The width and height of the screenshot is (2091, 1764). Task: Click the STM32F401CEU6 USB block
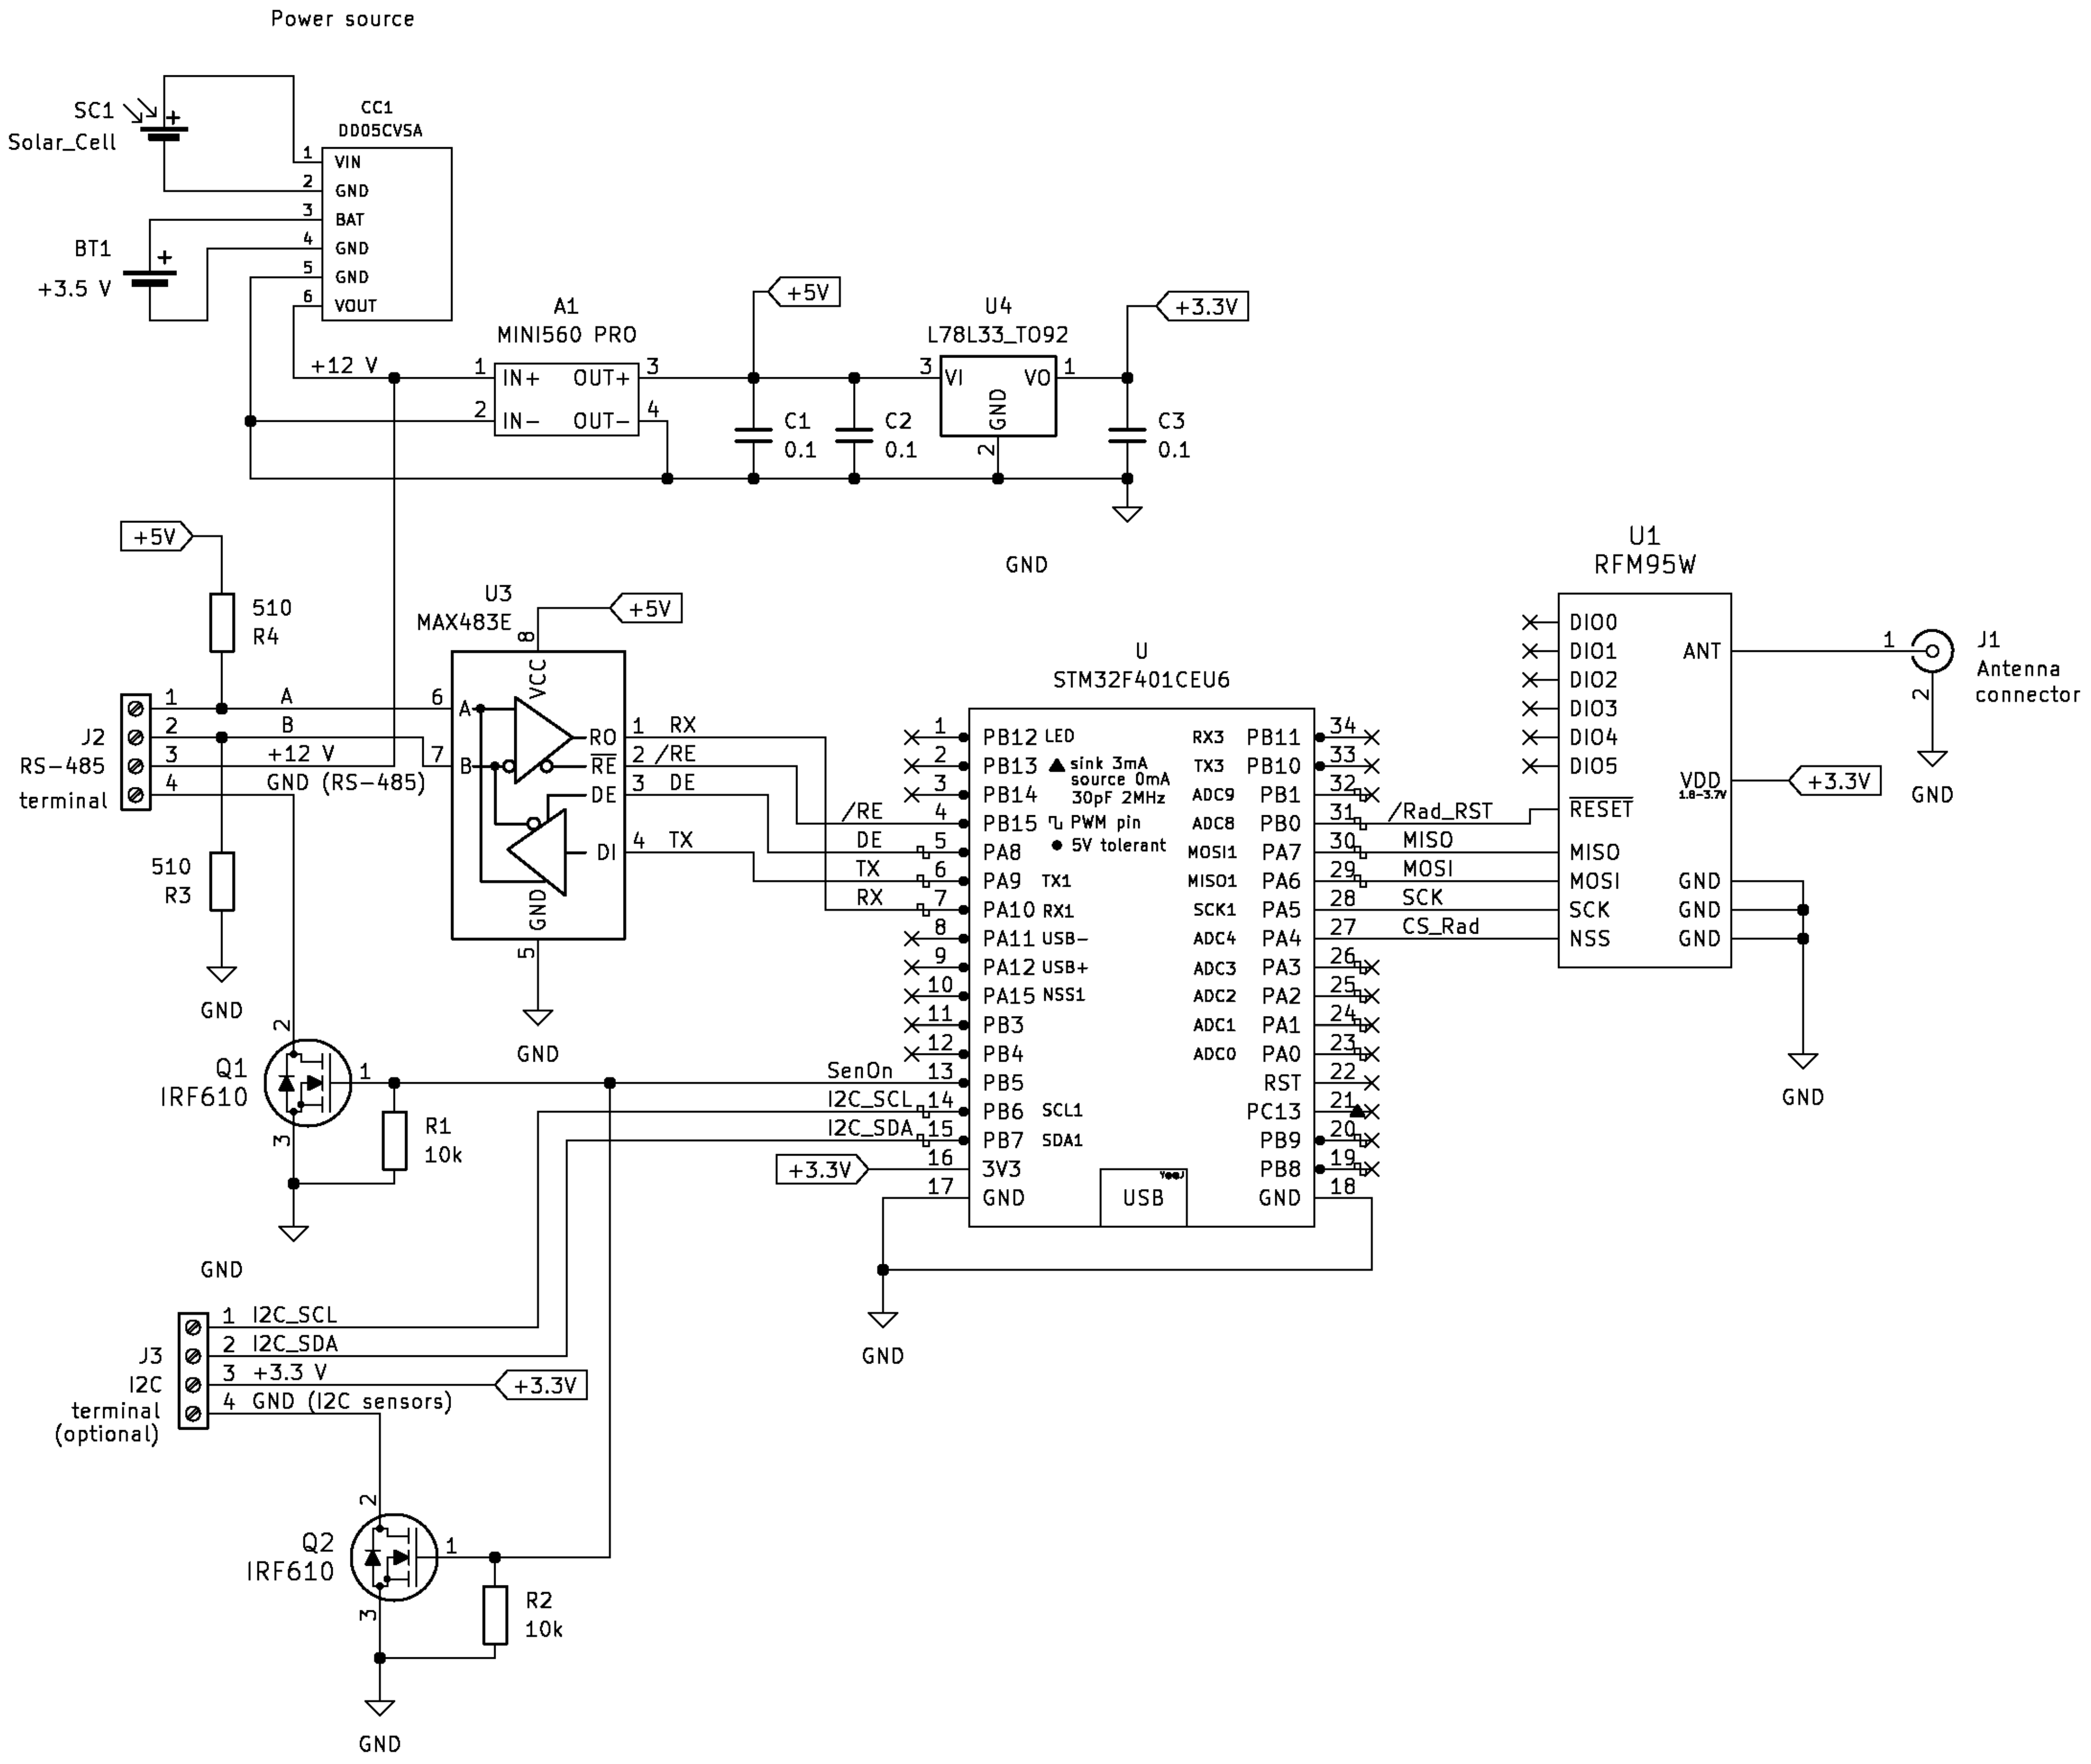(x=1143, y=1197)
